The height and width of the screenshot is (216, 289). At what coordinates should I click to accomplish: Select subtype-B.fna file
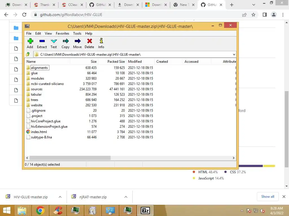(41, 137)
